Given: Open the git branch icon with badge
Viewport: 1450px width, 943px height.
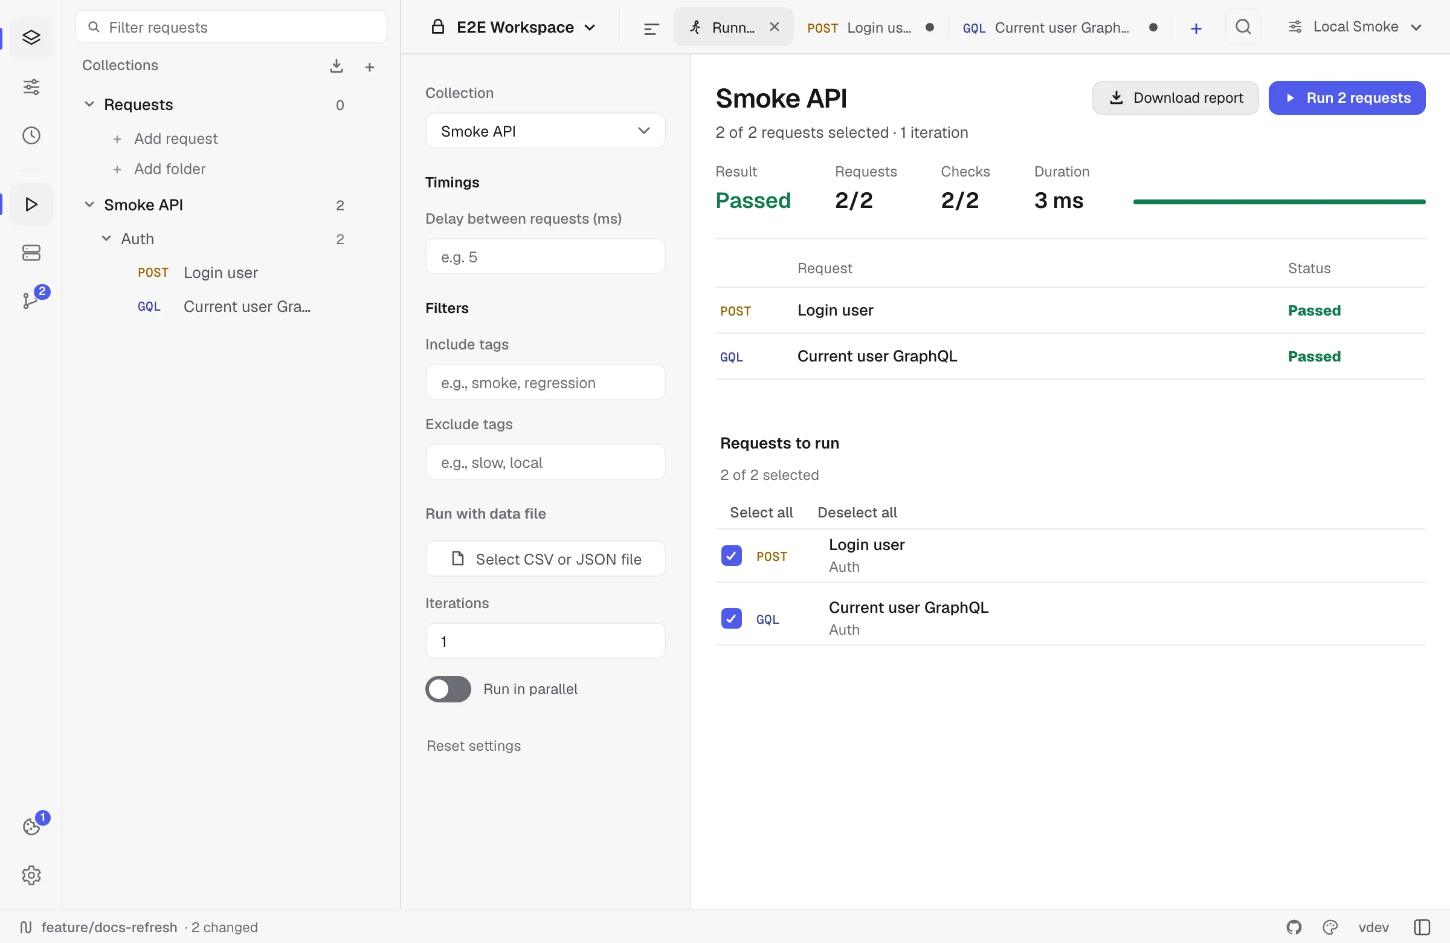Looking at the screenshot, I should pyautogui.click(x=31, y=300).
